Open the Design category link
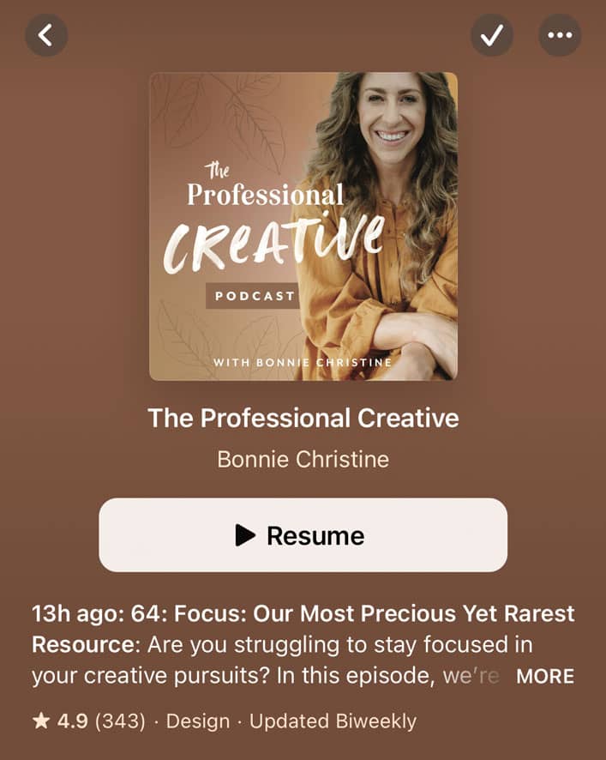The width and height of the screenshot is (606, 760). pyautogui.click(x=198, y=721)
